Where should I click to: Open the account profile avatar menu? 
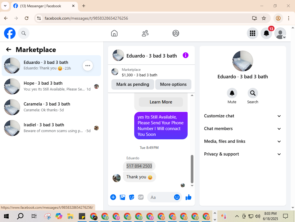click(x=280, y=33)
